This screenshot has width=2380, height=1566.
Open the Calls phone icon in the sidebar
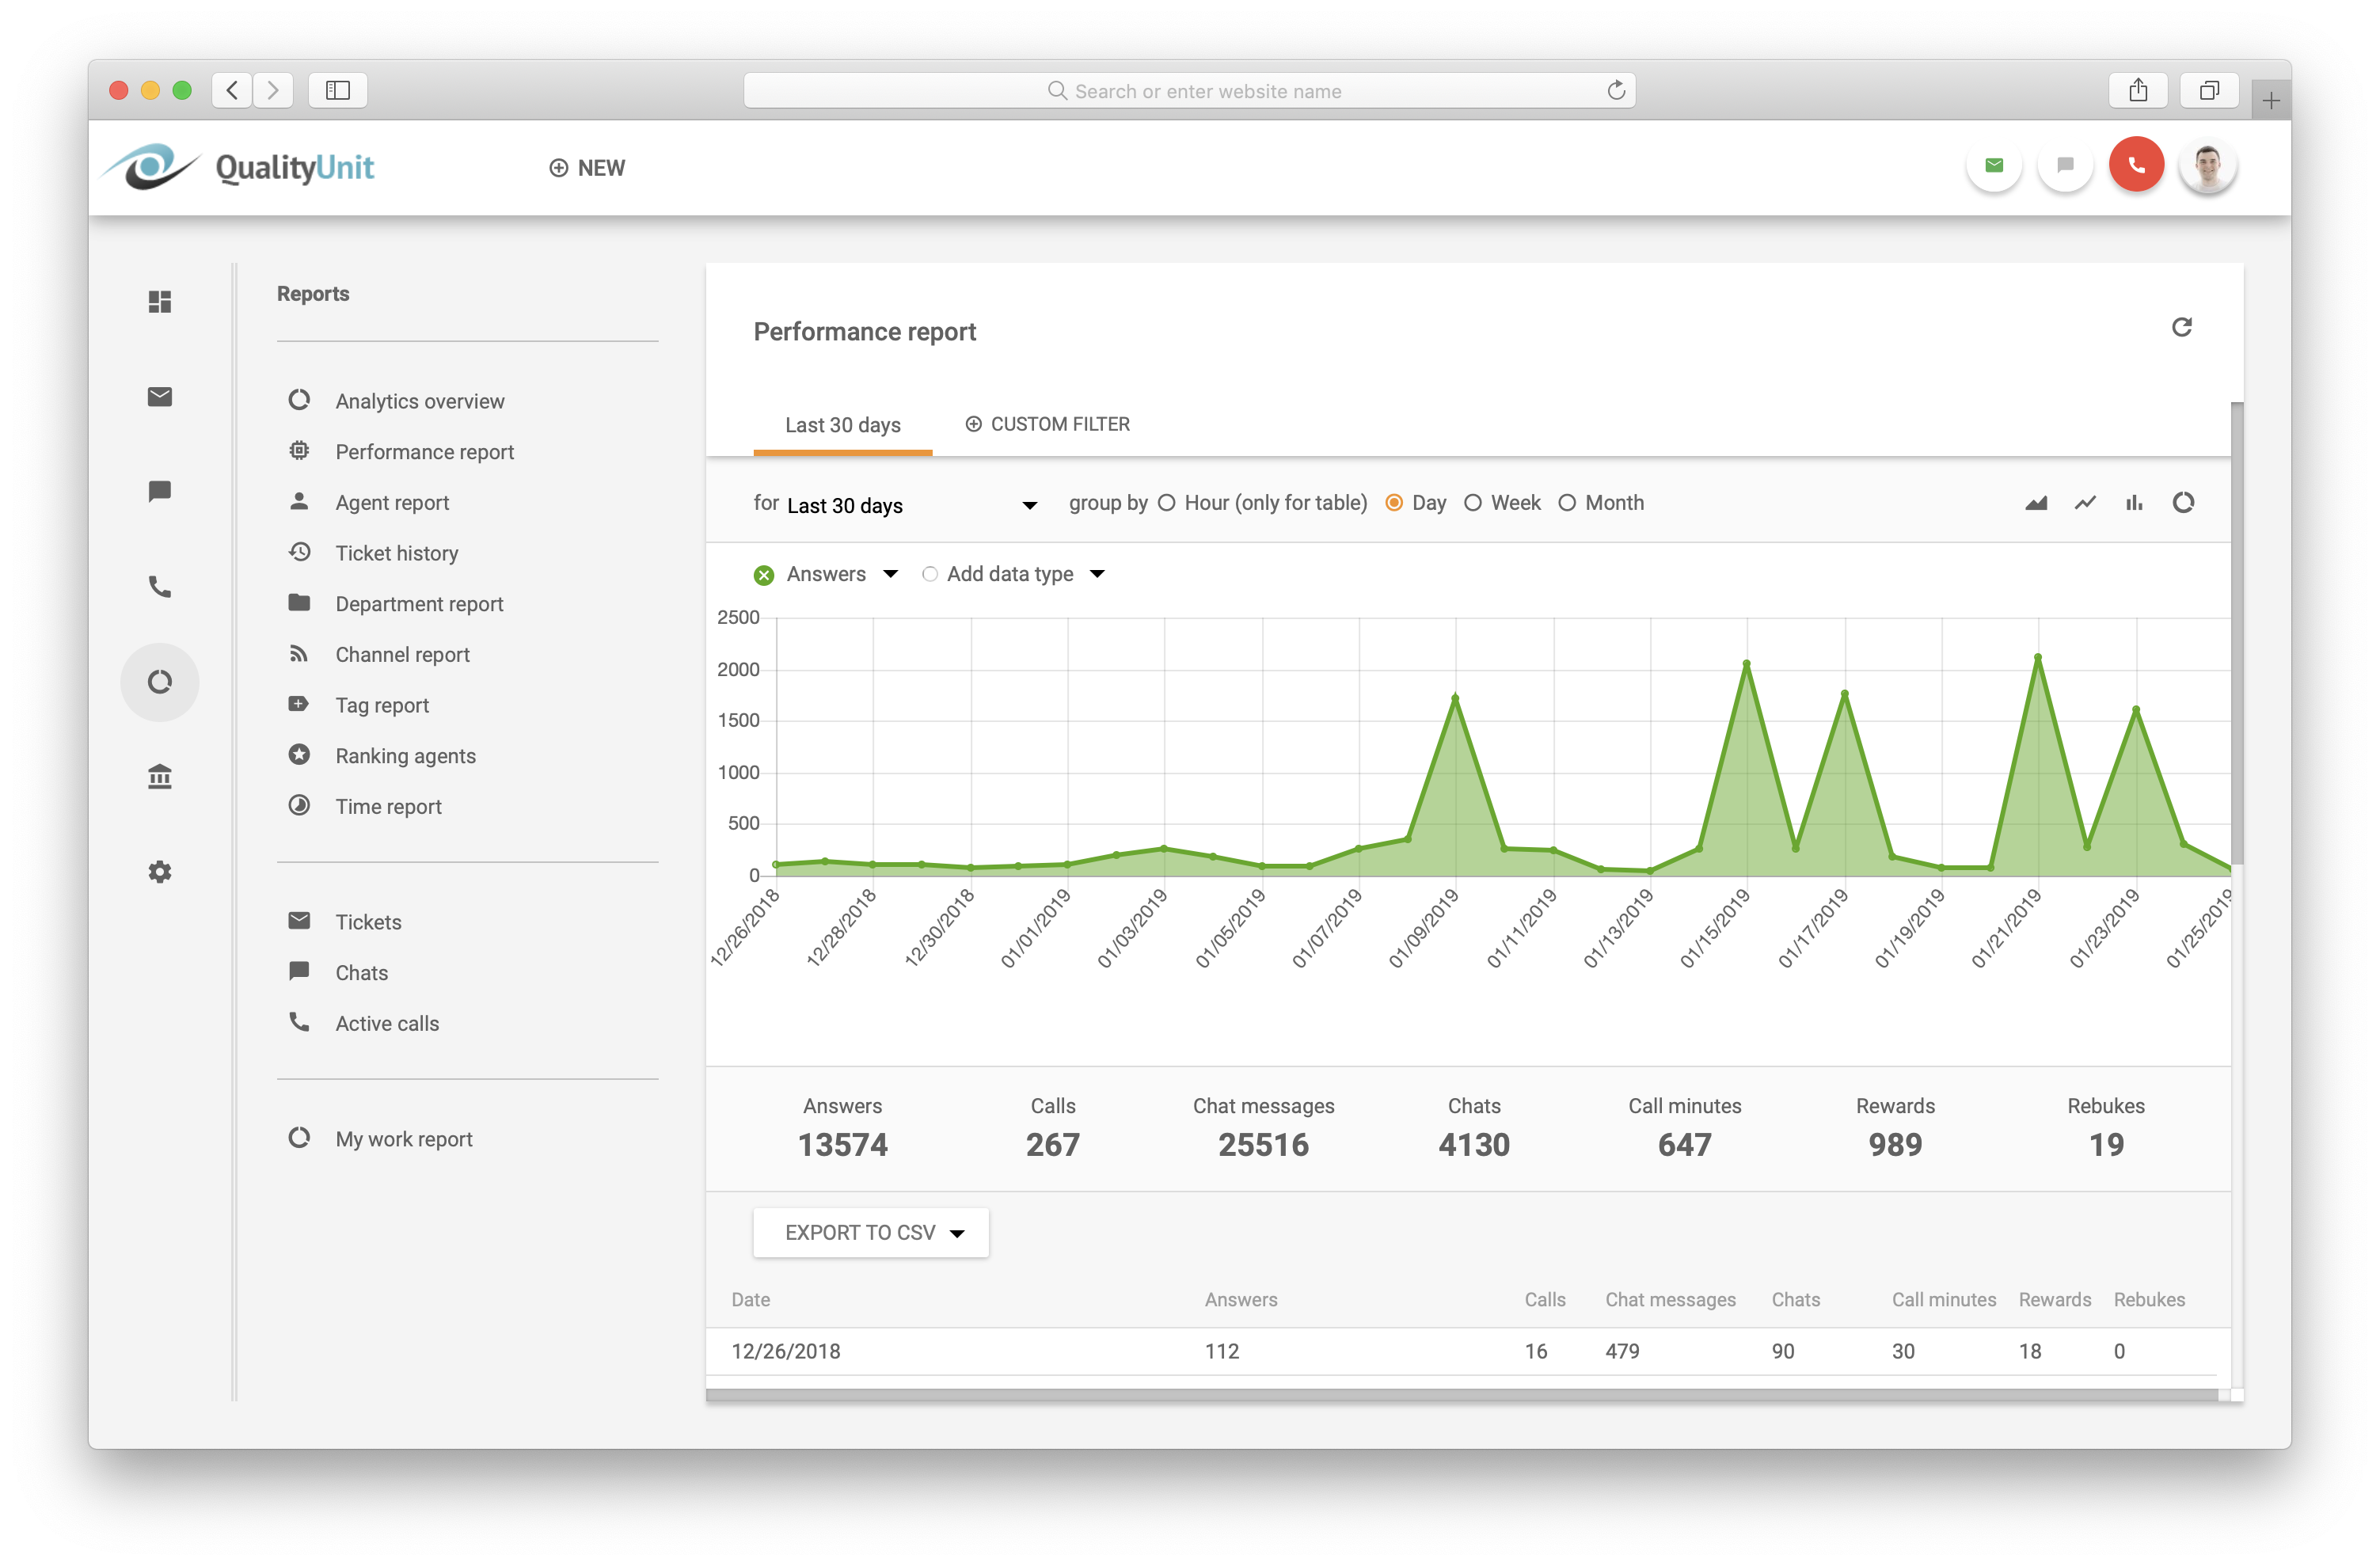(x=160, y=588)
